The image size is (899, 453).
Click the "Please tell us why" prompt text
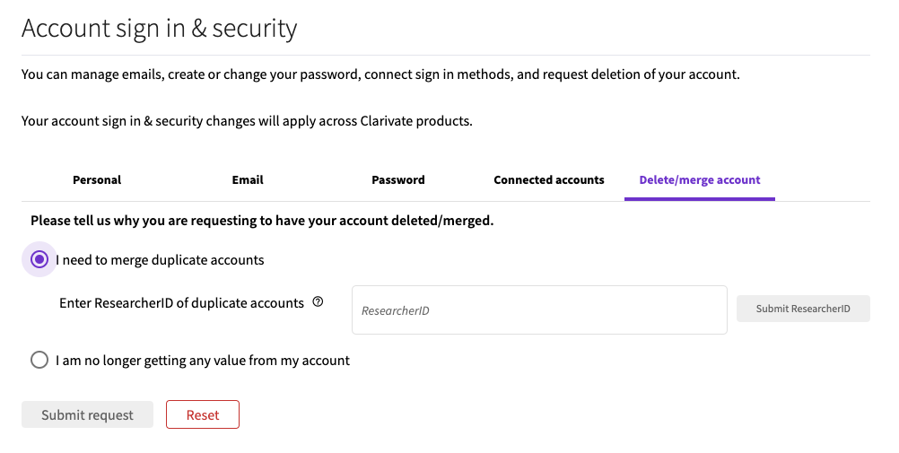click(x=262, y=220)
